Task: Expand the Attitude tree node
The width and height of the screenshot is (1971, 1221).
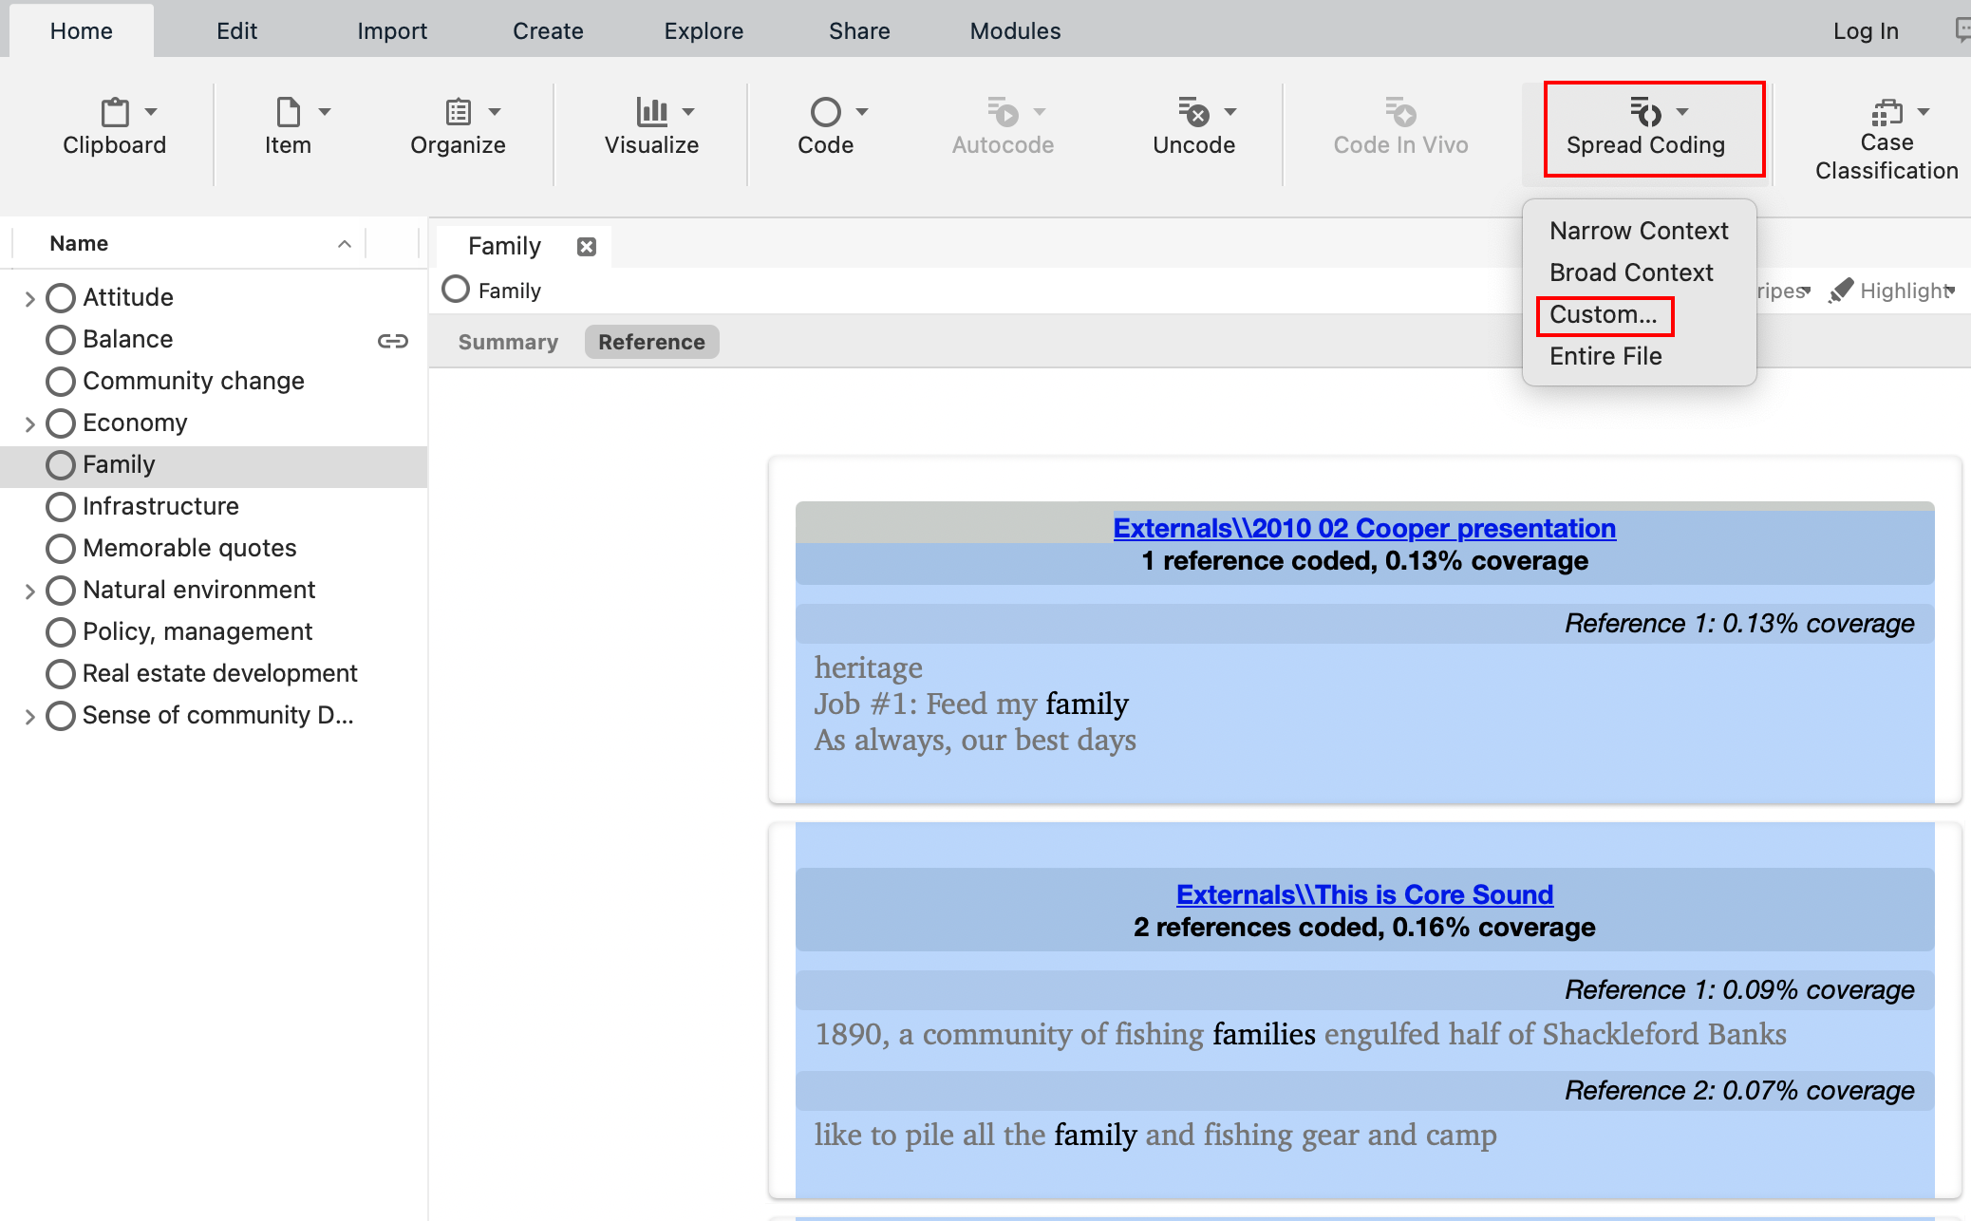Action: click(31, 294)
